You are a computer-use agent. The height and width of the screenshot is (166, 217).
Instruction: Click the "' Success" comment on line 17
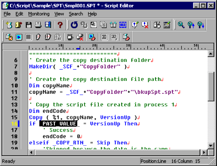[x=58, y=130]
